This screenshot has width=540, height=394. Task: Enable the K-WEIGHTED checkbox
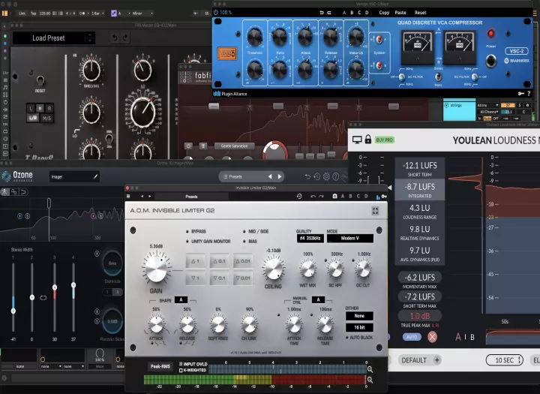(x=181, y=370)
